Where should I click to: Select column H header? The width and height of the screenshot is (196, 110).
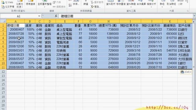108,21
